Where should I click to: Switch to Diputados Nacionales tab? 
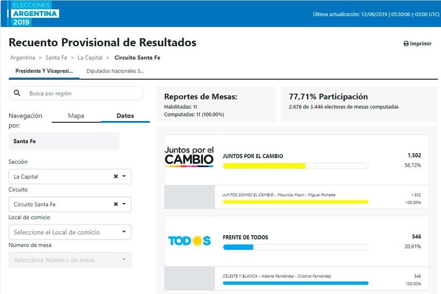click(x=115, y=71)
